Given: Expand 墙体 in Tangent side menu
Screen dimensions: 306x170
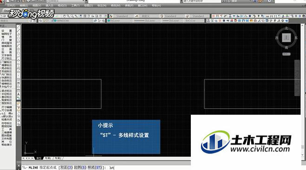Looking at the screenshot, I should pos(7,37).
